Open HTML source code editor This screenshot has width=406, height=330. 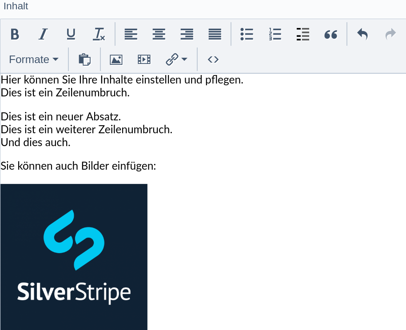pyautogui.click(x=213, y=60)
